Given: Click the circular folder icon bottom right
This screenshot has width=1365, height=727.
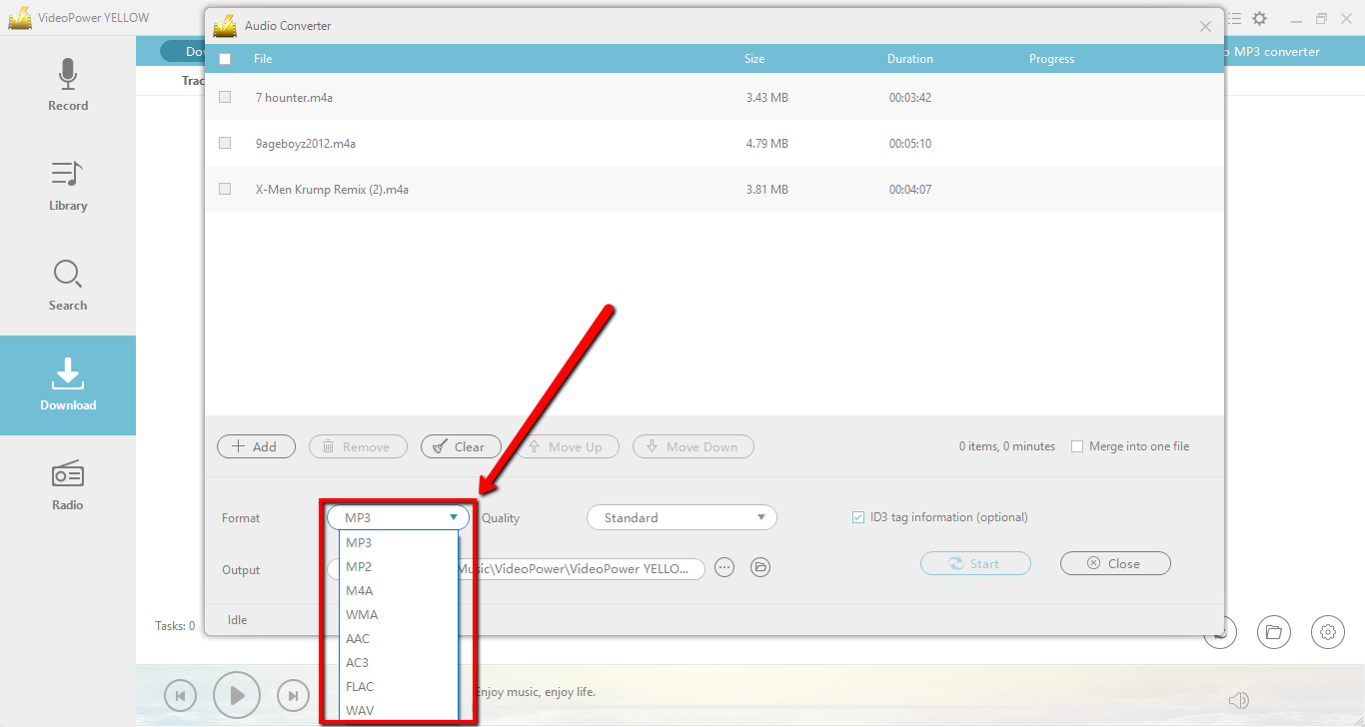Looking at the screenshot, I should pos(1273,631).
